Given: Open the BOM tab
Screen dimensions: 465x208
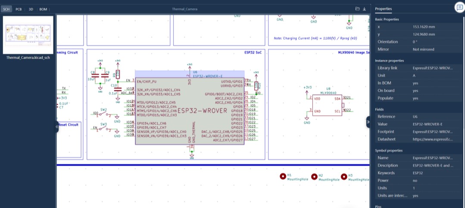Looking at the screenshot, I should 43,9.
